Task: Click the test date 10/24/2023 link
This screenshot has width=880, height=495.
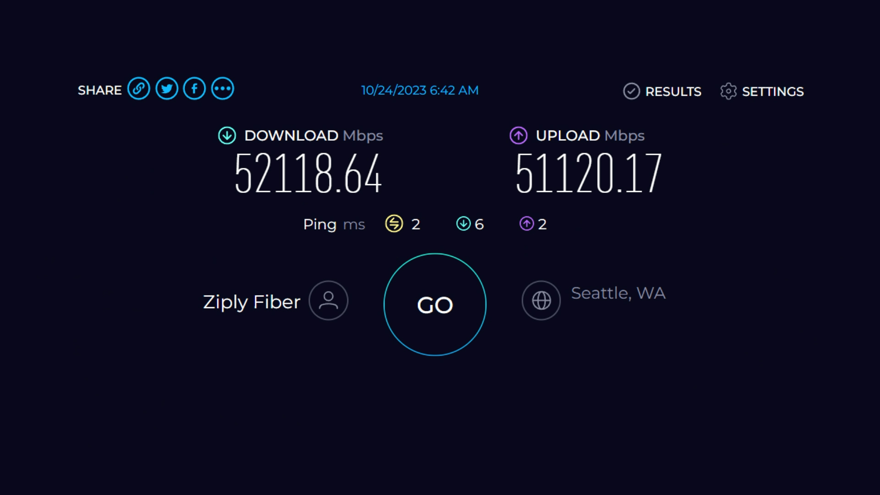Action: (x=420, y=90)
